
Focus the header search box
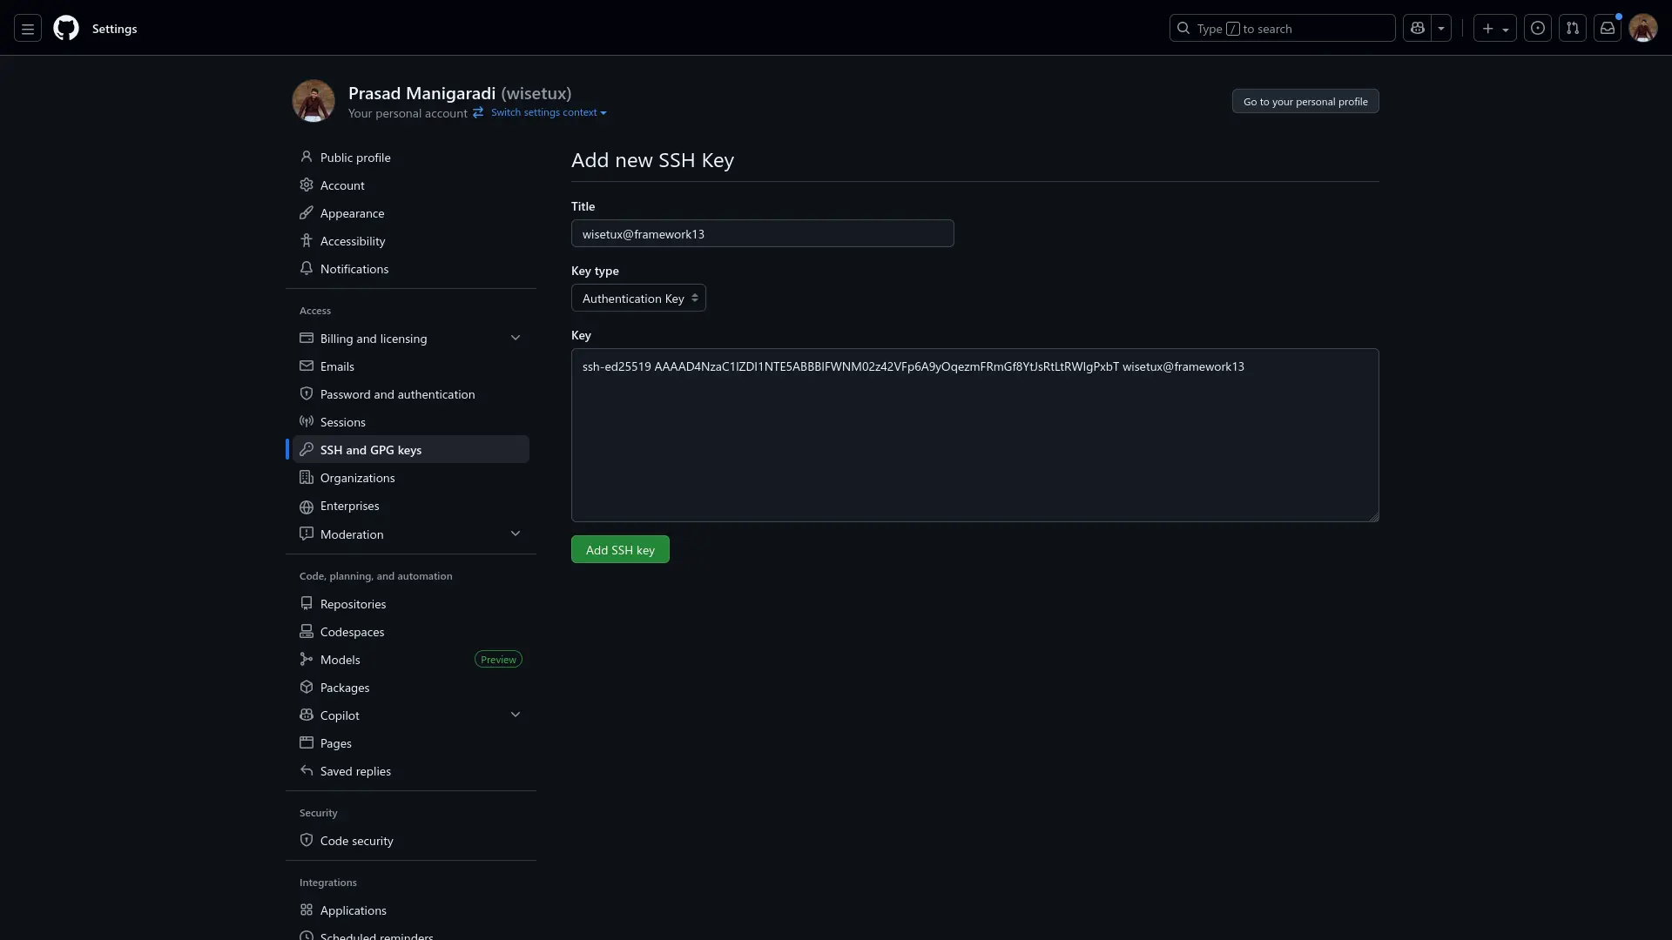(x=1282, y=29)
